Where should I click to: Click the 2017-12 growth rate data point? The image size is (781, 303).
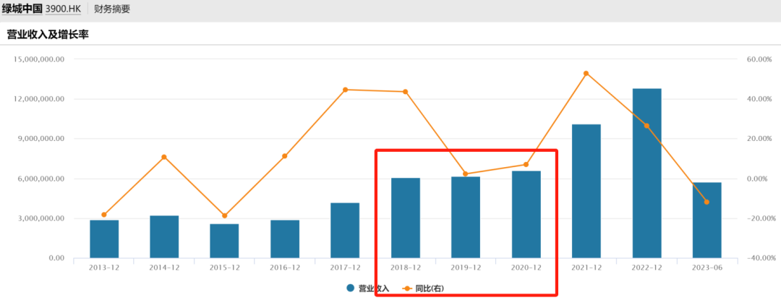tap(345, 90)
